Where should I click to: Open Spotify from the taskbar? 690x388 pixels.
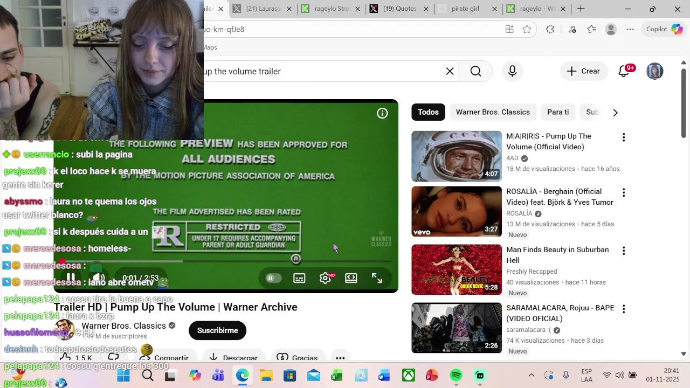(x=456, y=376)
